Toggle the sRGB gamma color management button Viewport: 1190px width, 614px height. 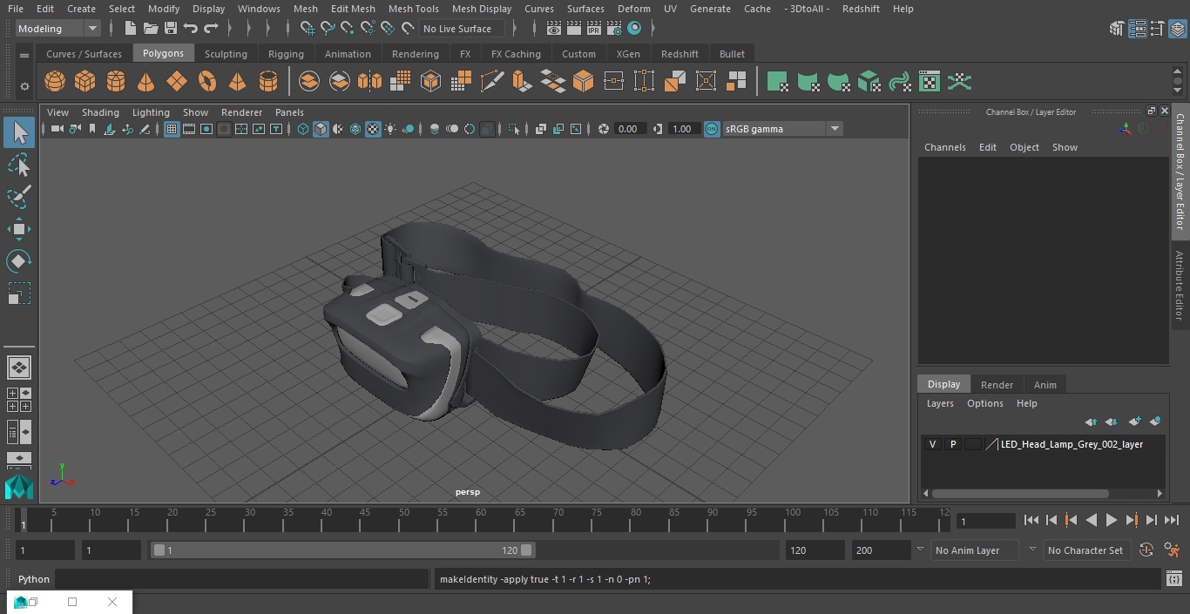712,129
